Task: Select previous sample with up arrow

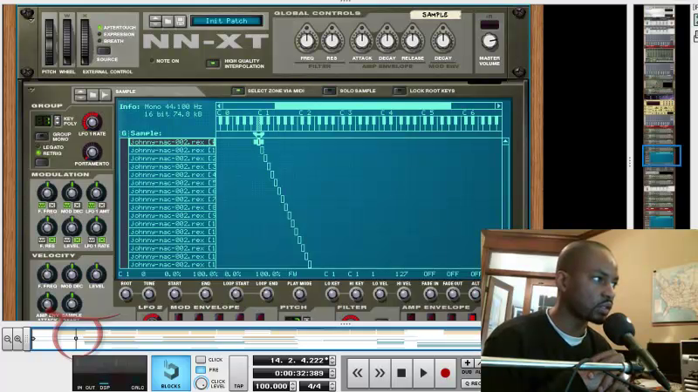Action: point(80,92)
